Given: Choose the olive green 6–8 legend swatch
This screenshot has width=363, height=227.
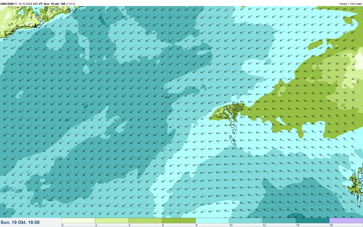Looking at the screenshot, I should tap(179, 220).
